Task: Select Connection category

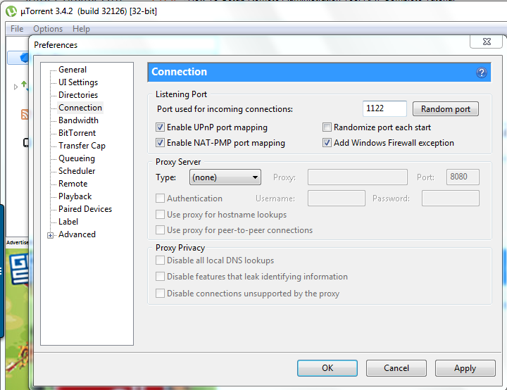Action: click(x=80, y=108)
